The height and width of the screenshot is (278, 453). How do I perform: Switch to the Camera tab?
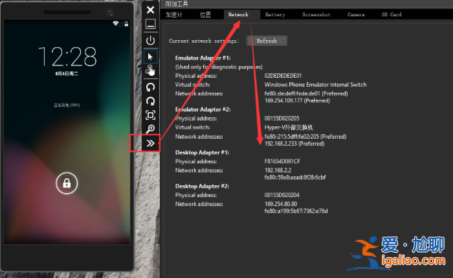pos(356,14)
